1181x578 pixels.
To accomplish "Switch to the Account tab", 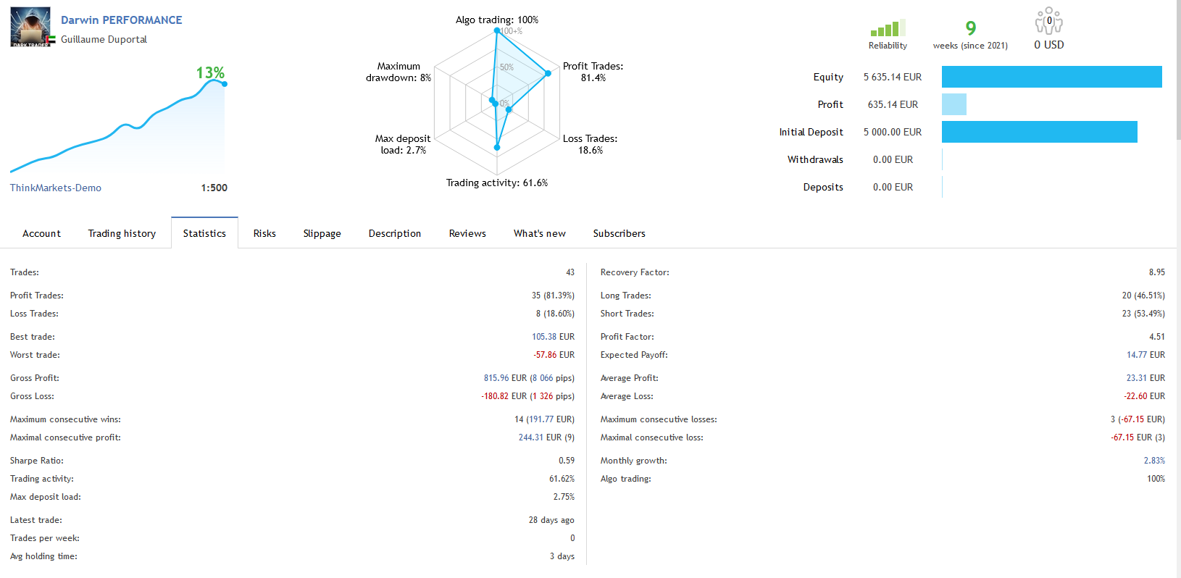I will point(41,233).
